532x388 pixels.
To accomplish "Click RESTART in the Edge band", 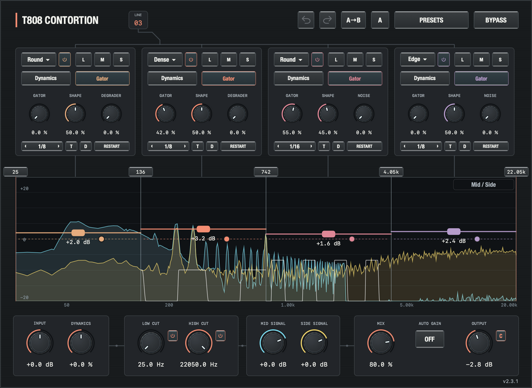I will click(491, 146).
